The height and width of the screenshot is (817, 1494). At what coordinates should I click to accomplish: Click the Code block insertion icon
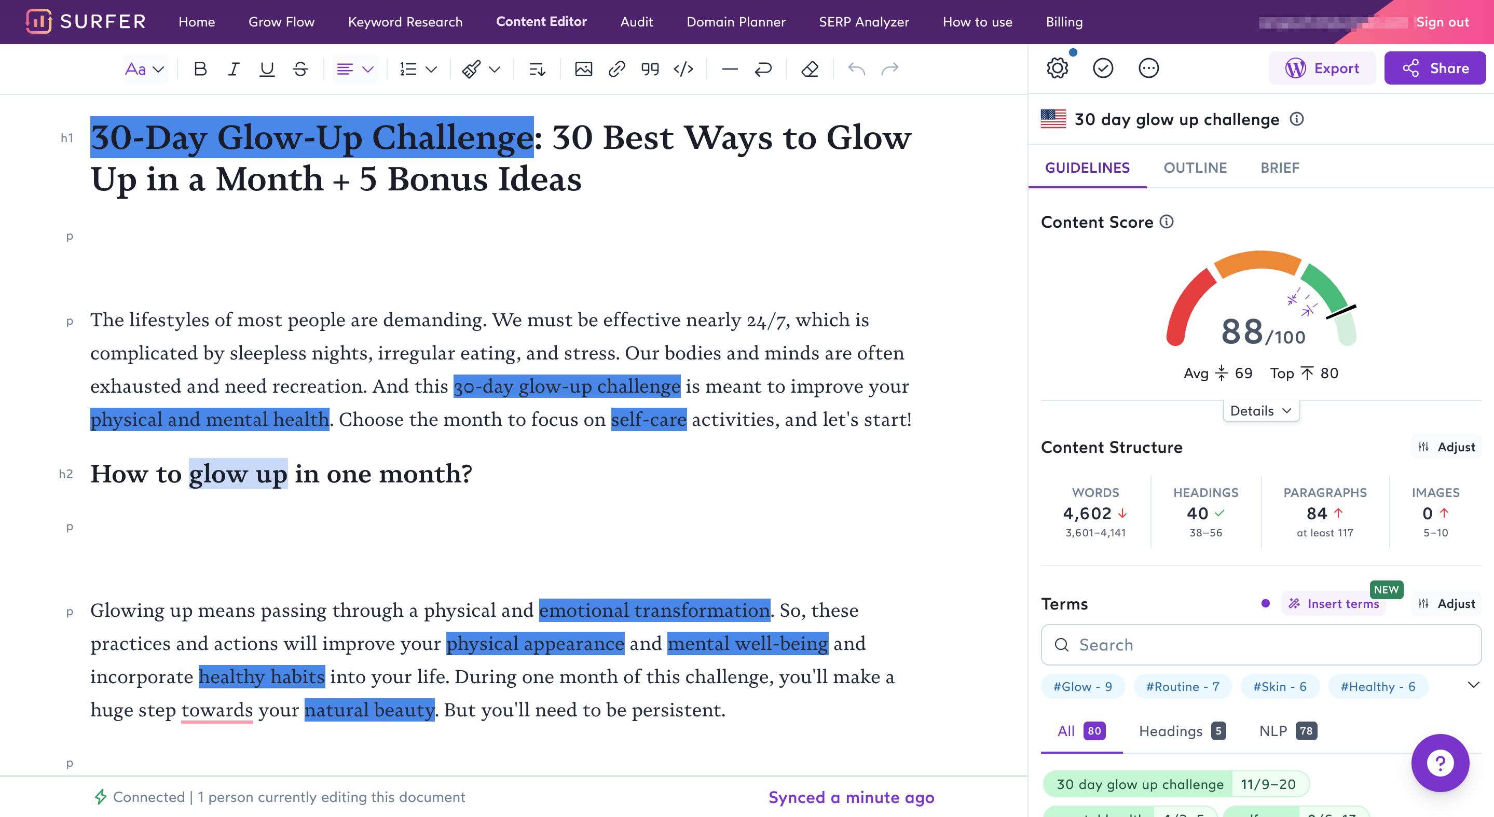point(682,70)
